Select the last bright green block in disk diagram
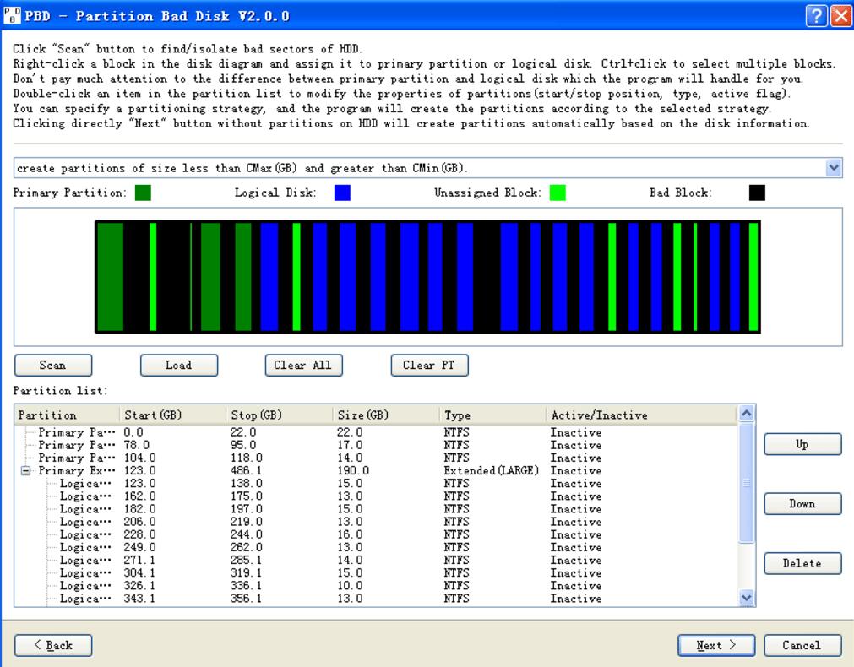This screenshot has height=667, width=854. tap(753, 277)
